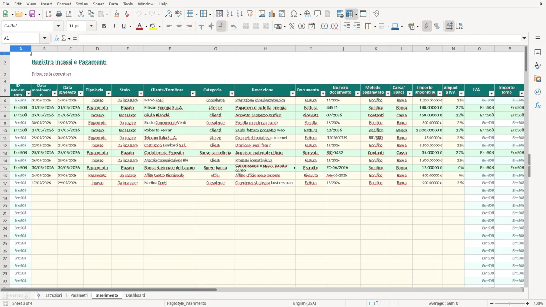Open filter dropdown for Tipologia column
This screenshot has height=307, width=546.
click(x=108, y=93)
